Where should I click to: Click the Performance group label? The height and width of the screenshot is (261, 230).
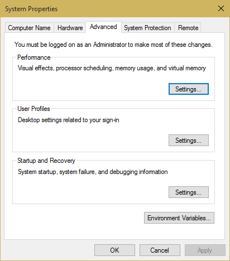[34, 57]
